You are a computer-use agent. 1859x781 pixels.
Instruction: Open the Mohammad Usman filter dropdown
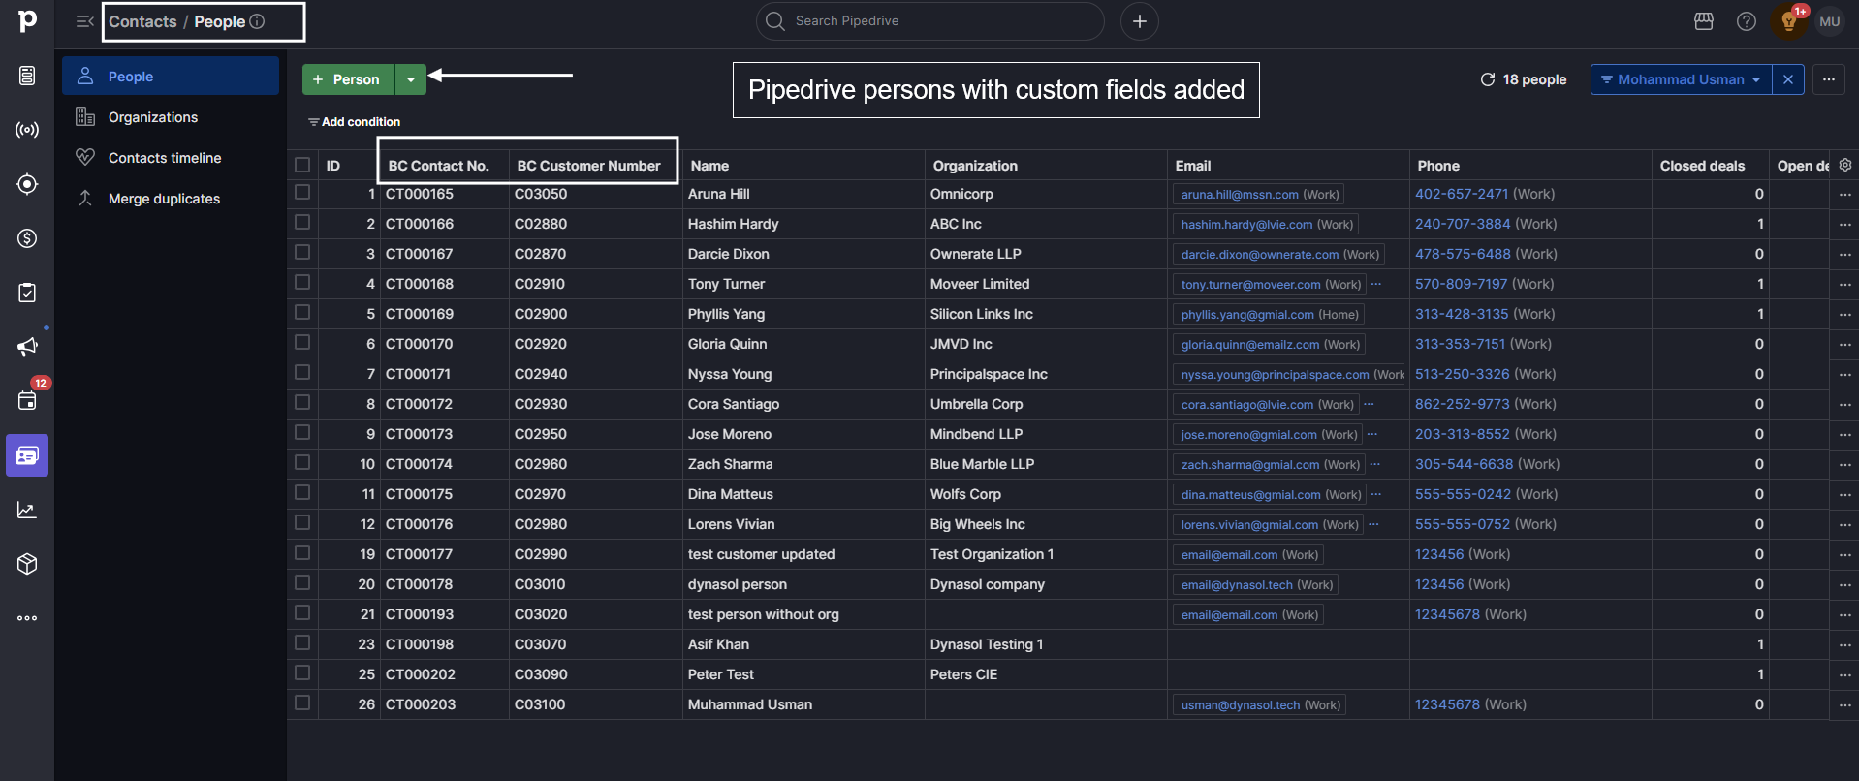point(1681,79)
